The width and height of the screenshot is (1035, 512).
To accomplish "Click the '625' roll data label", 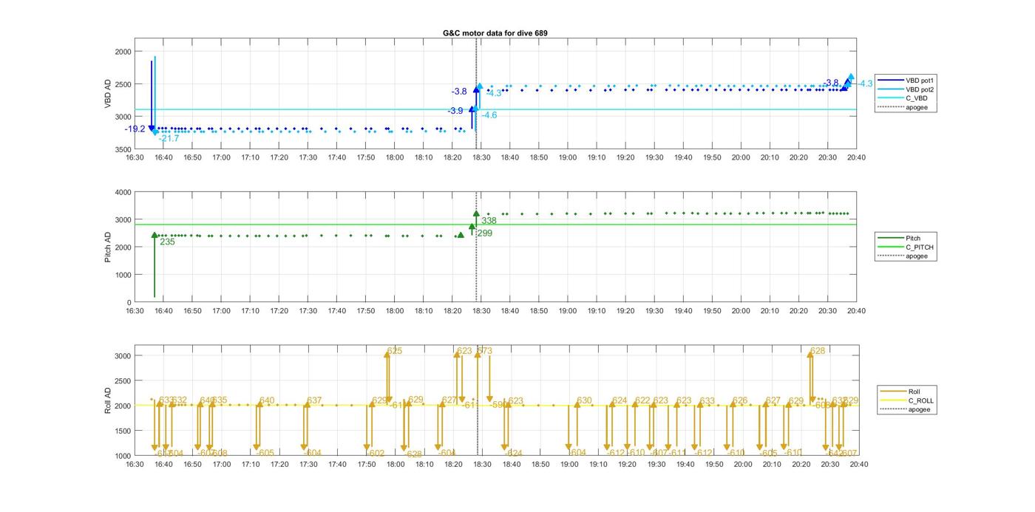I will point(395,351).
